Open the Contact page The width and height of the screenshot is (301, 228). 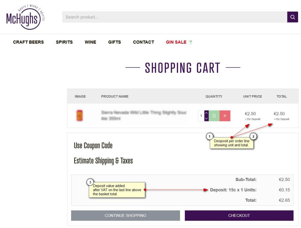(x=143, y=42)
